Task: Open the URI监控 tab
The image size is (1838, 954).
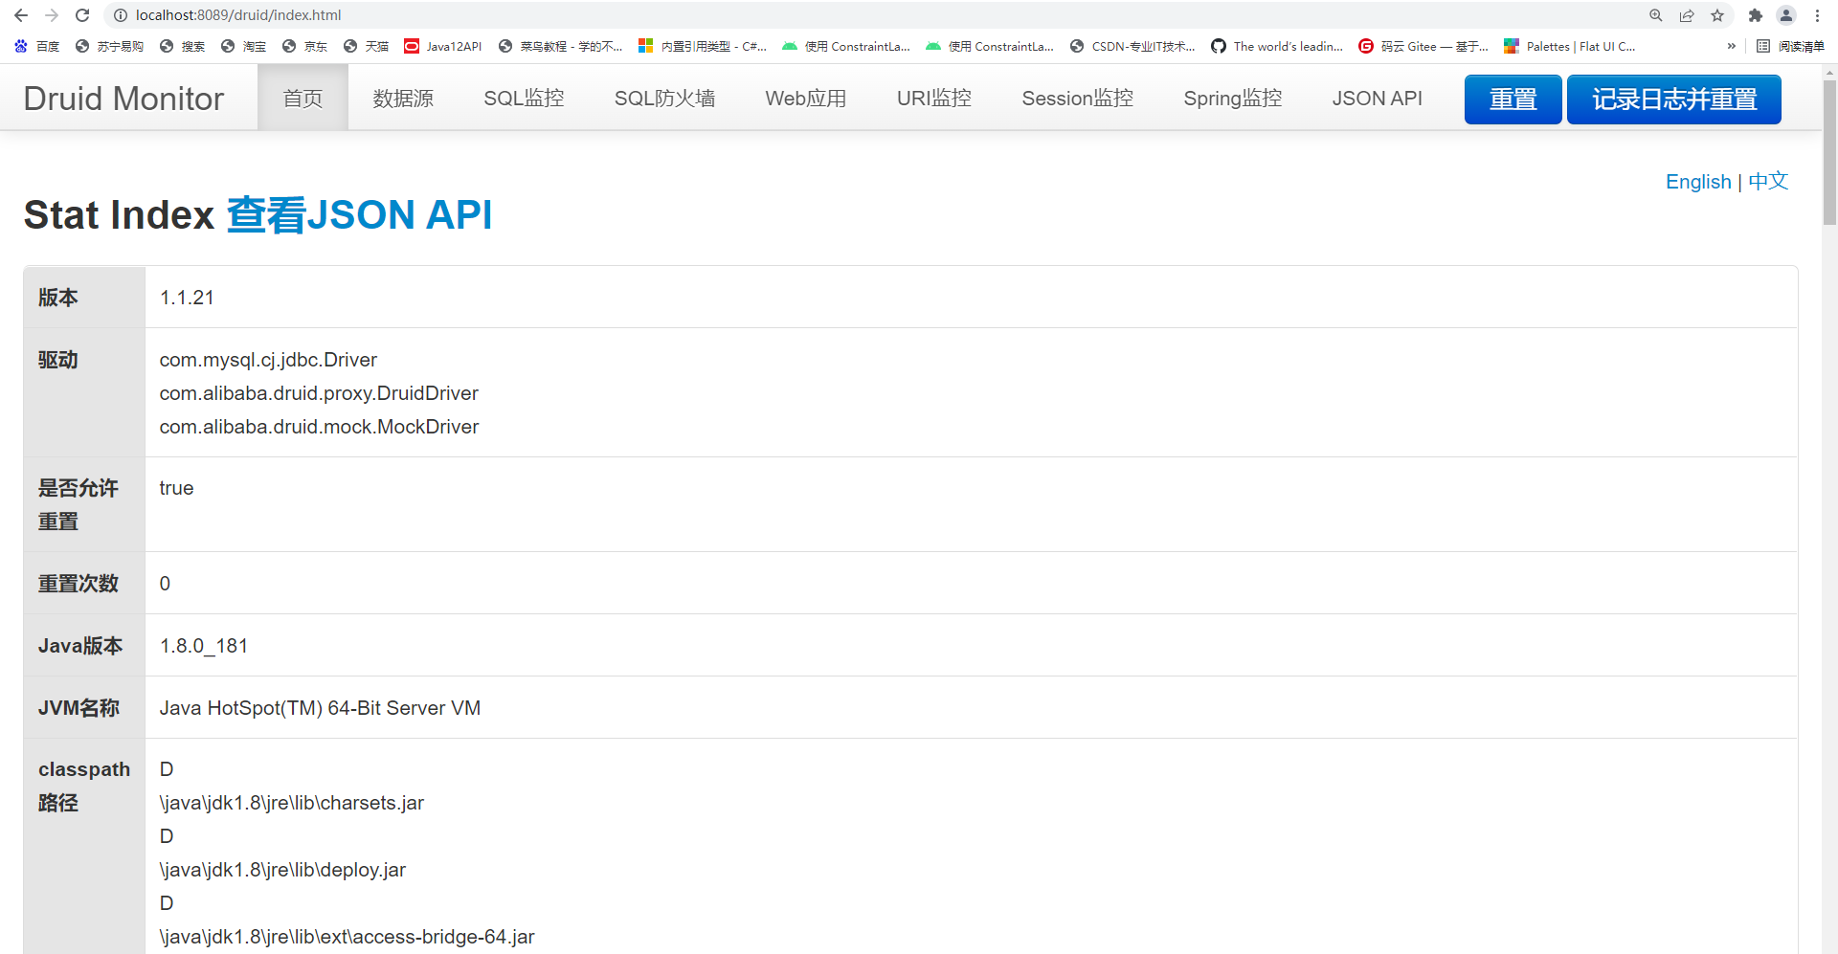Action: pyautogui.click(x=934, y=98)
